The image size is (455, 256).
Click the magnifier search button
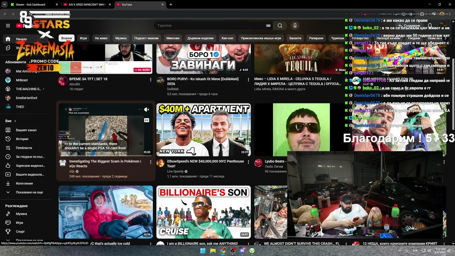click(280, 26)
